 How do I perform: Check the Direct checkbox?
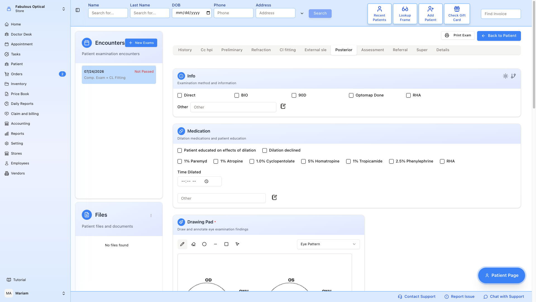pos(180,95)
